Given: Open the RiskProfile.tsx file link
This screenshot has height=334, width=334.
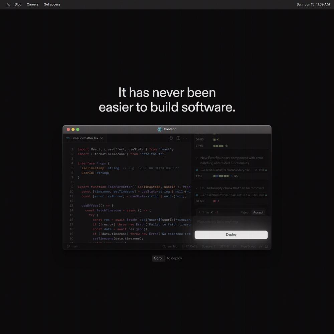Looking at the screenshot, I should tap(225, 195).
